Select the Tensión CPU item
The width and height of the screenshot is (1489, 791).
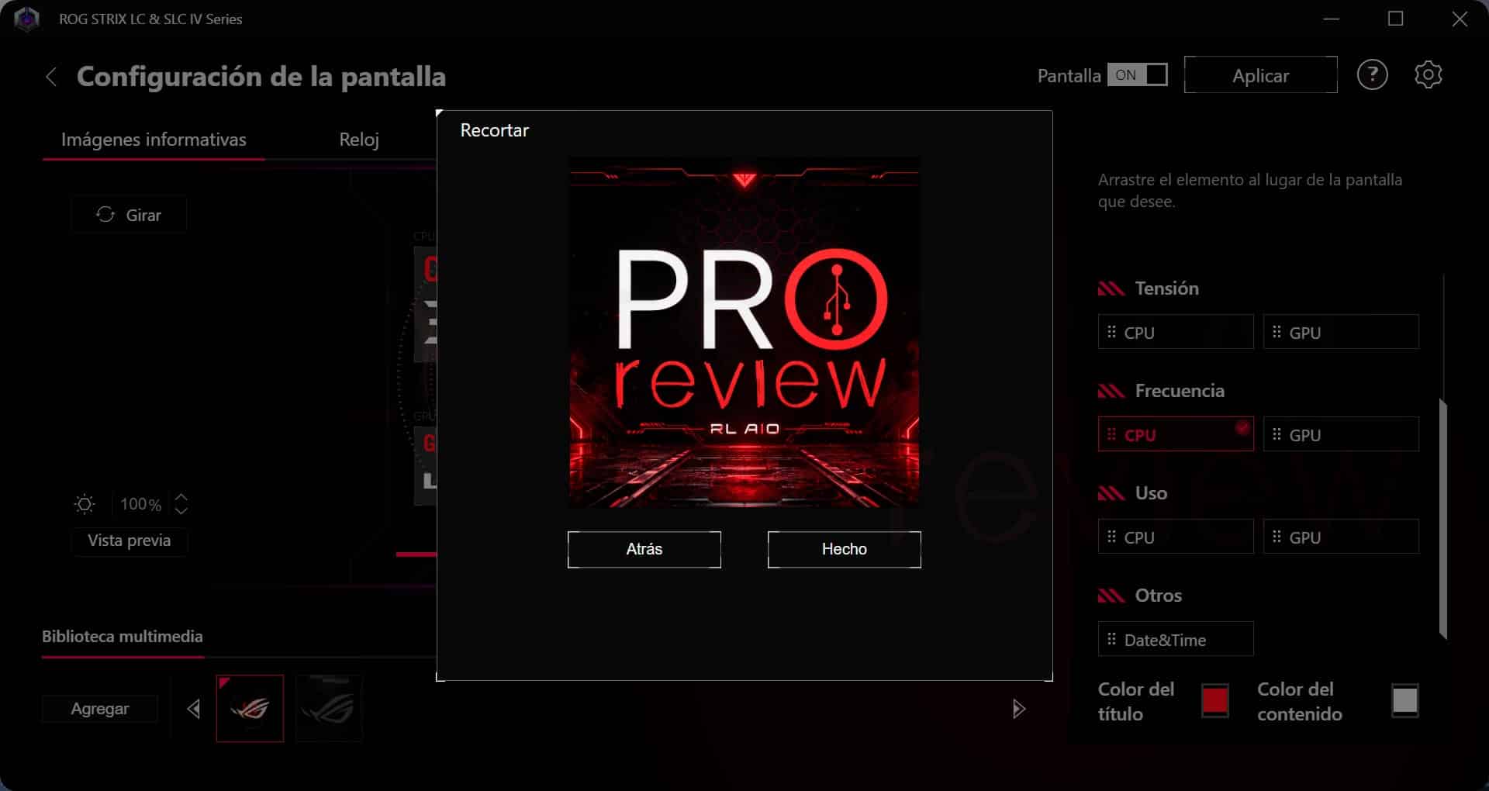coord(1176,332)
